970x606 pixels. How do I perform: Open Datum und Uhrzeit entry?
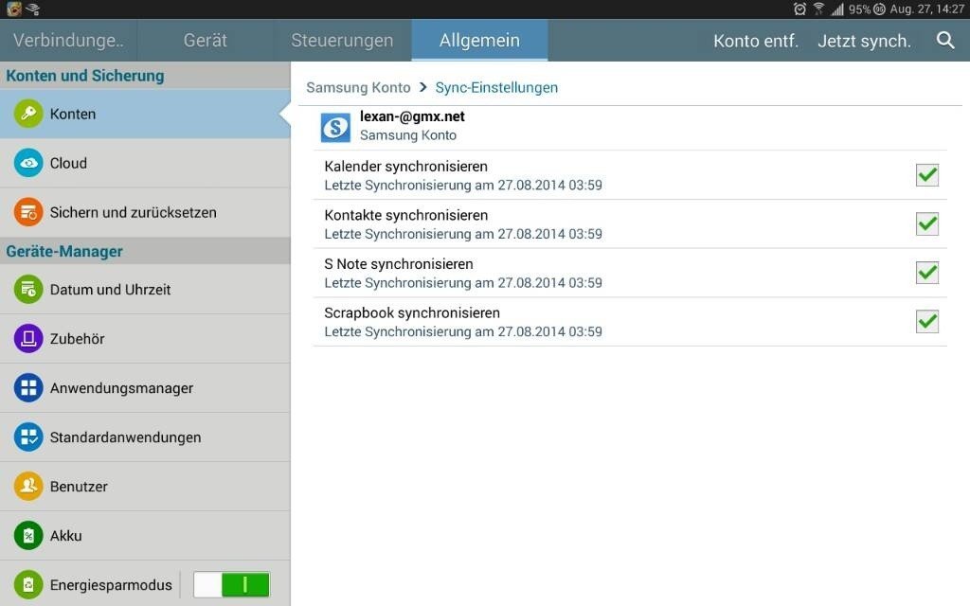pos(145,290)
